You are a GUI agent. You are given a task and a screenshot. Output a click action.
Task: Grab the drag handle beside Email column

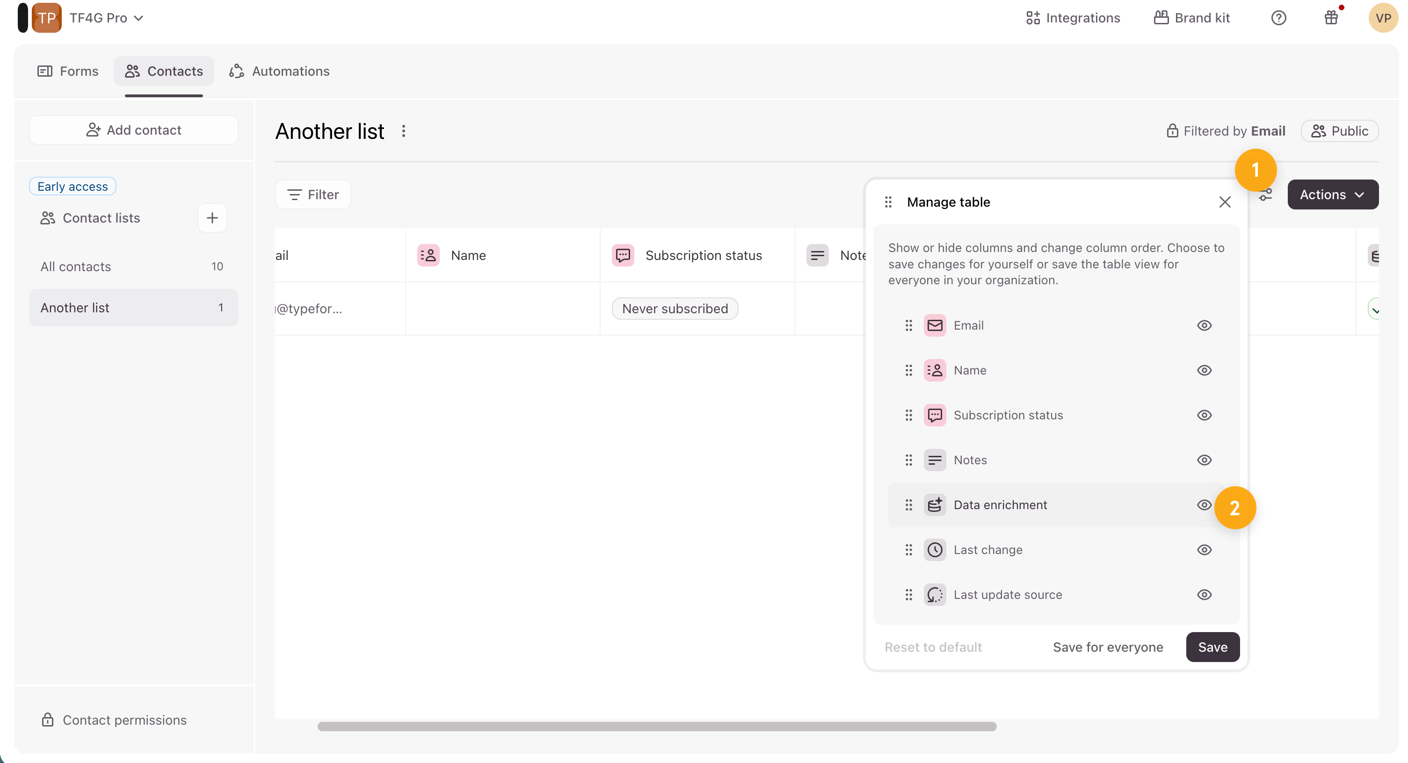[908, 325]
